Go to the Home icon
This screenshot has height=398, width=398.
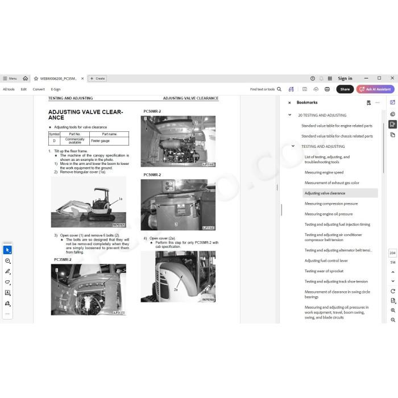[26, 78]
